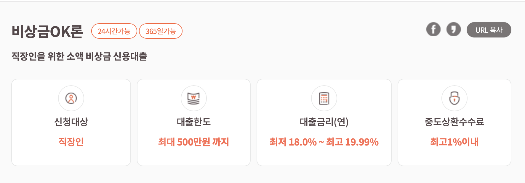Share the page via the Facebook icon
Image resolution: width=525 pixels, height=183 pixels.
[433, 30]
